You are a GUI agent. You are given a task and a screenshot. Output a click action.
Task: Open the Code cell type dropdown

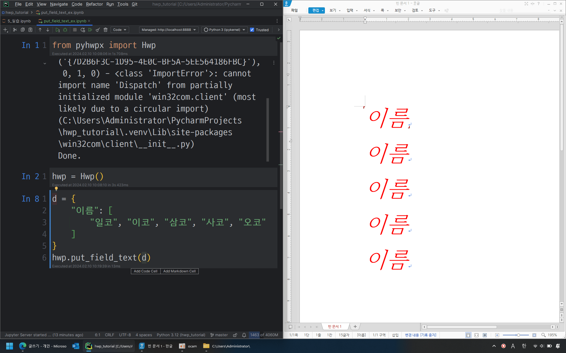[120, 30]
